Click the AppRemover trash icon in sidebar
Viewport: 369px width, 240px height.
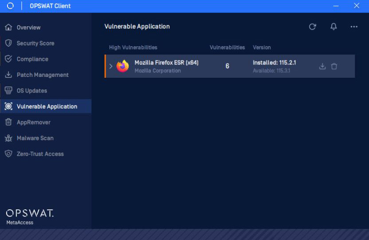pyautogui.click(x=8, y=122)
